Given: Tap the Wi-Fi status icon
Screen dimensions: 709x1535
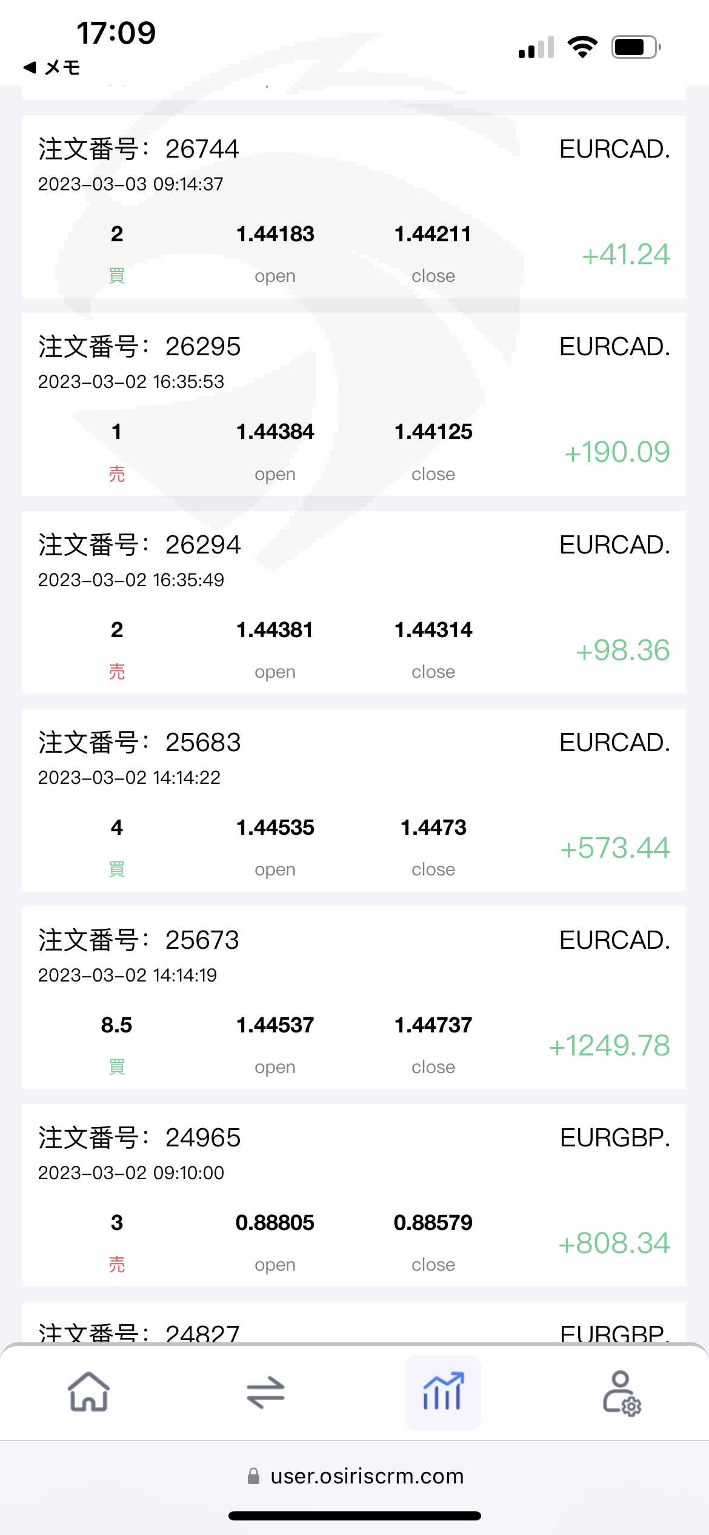Looking at the screenshot, I should point(582,47).
